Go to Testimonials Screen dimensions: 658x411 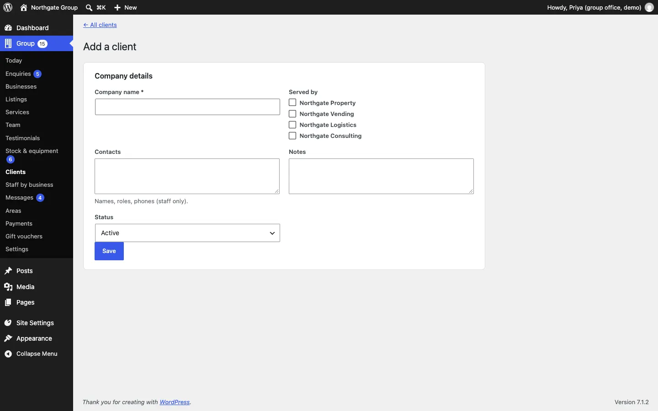[23, 138]
